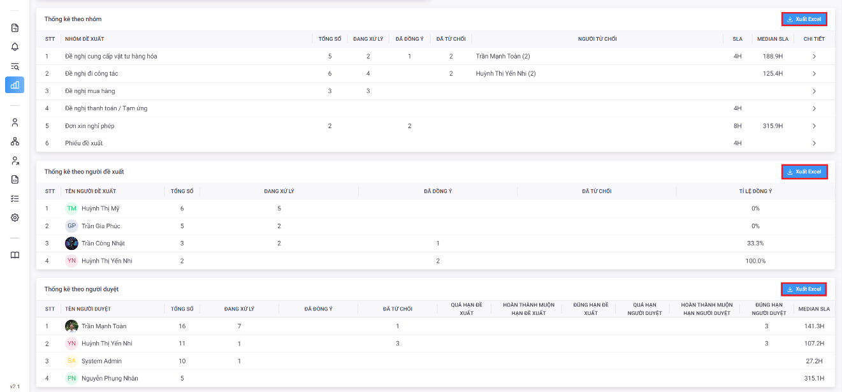Open the code file icon in sidebar

tap(15, 180)
